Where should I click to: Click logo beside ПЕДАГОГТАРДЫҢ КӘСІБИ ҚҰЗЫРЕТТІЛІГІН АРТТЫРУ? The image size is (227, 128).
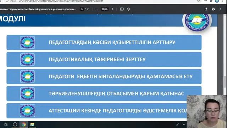coord(27,42)
